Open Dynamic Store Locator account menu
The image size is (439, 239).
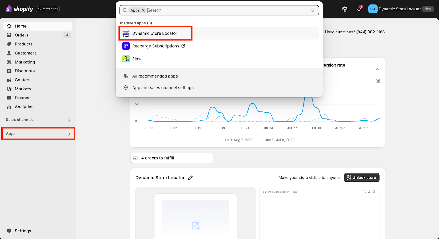[401, 9]
